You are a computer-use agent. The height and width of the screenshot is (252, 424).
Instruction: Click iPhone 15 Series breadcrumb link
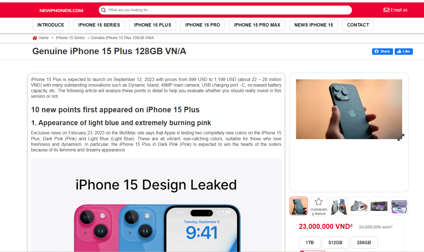coord(70,38)
